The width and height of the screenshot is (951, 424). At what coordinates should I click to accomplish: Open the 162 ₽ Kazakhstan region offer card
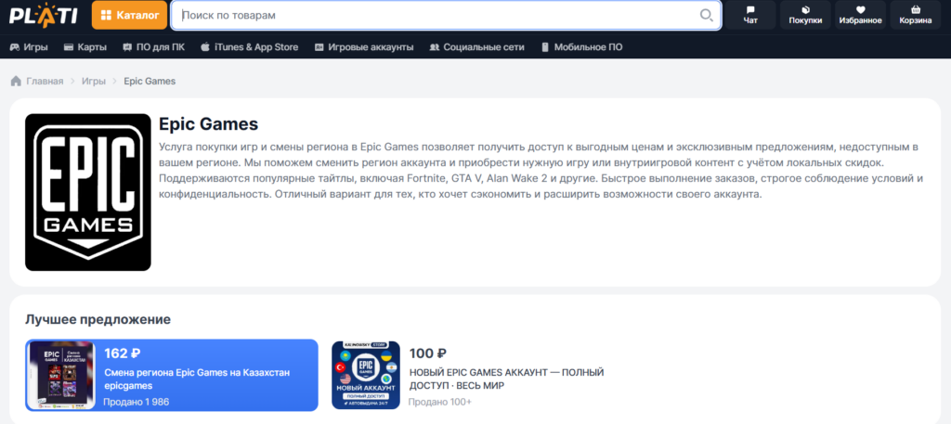pos(172,375)
